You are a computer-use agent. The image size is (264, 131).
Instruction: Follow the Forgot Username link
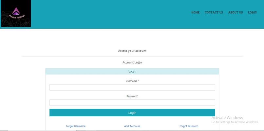(x=76, y=126)
